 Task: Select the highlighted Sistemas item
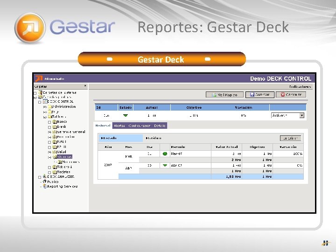tap(64, 157)
